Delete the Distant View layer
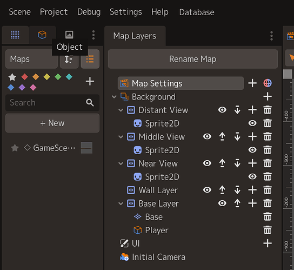Image resolution: width=294 pixels, height=270 pixels. point(268,110)
